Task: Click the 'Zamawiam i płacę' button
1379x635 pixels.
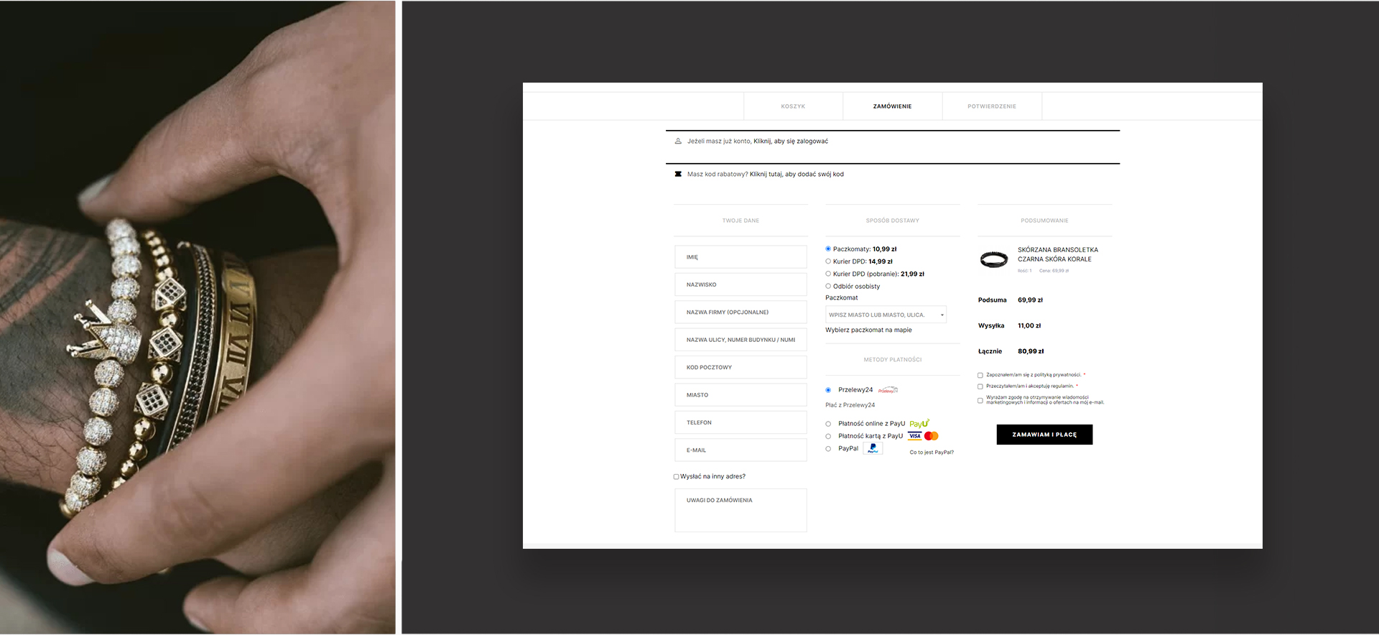Action: [1044, 435]
